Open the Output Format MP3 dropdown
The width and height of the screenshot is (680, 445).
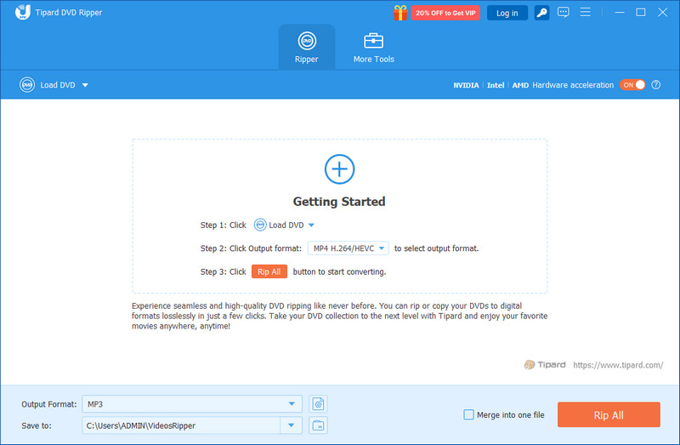point(292,404)
